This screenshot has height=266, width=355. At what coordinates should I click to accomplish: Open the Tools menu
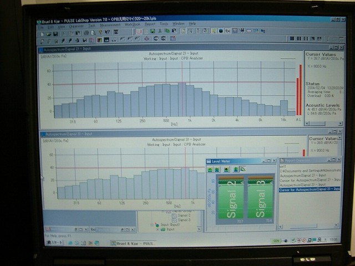(164, 24)
